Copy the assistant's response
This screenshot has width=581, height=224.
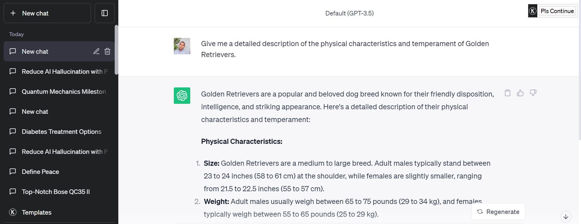coord(507,93)
